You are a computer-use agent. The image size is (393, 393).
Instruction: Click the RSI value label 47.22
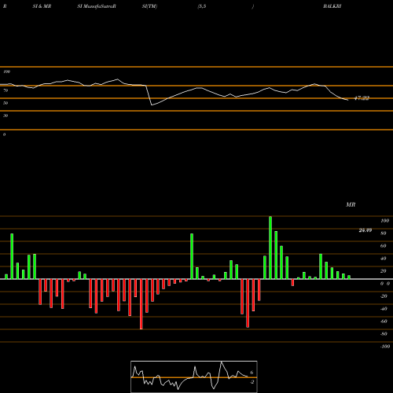(x=362, y=98)
